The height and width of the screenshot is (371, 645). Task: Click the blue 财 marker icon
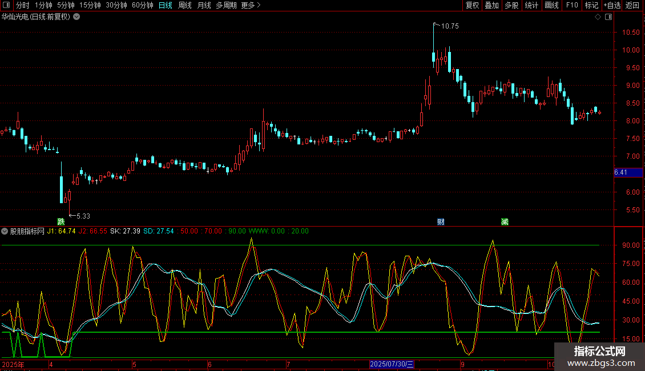(x=441, y=221)
